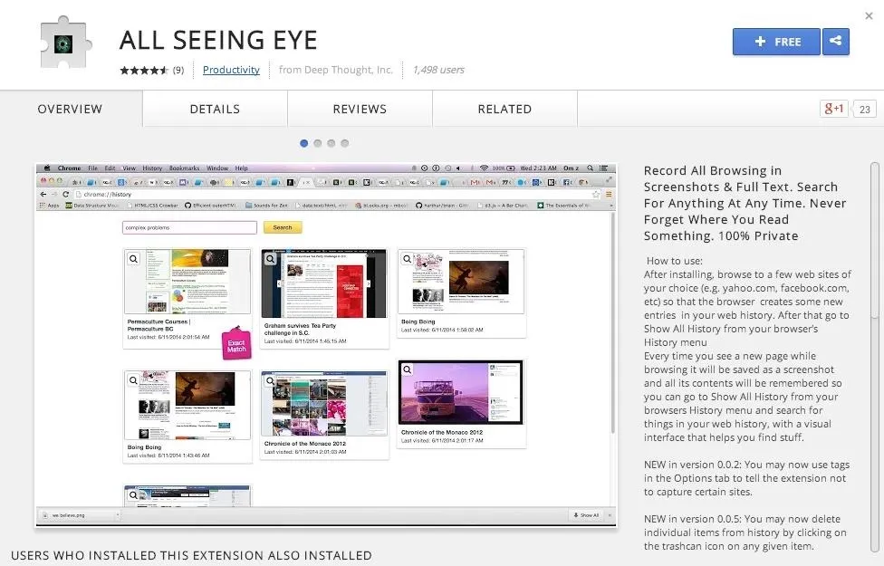
Task: Click the puzzle-piece extension icon
Action: point(66,43)
